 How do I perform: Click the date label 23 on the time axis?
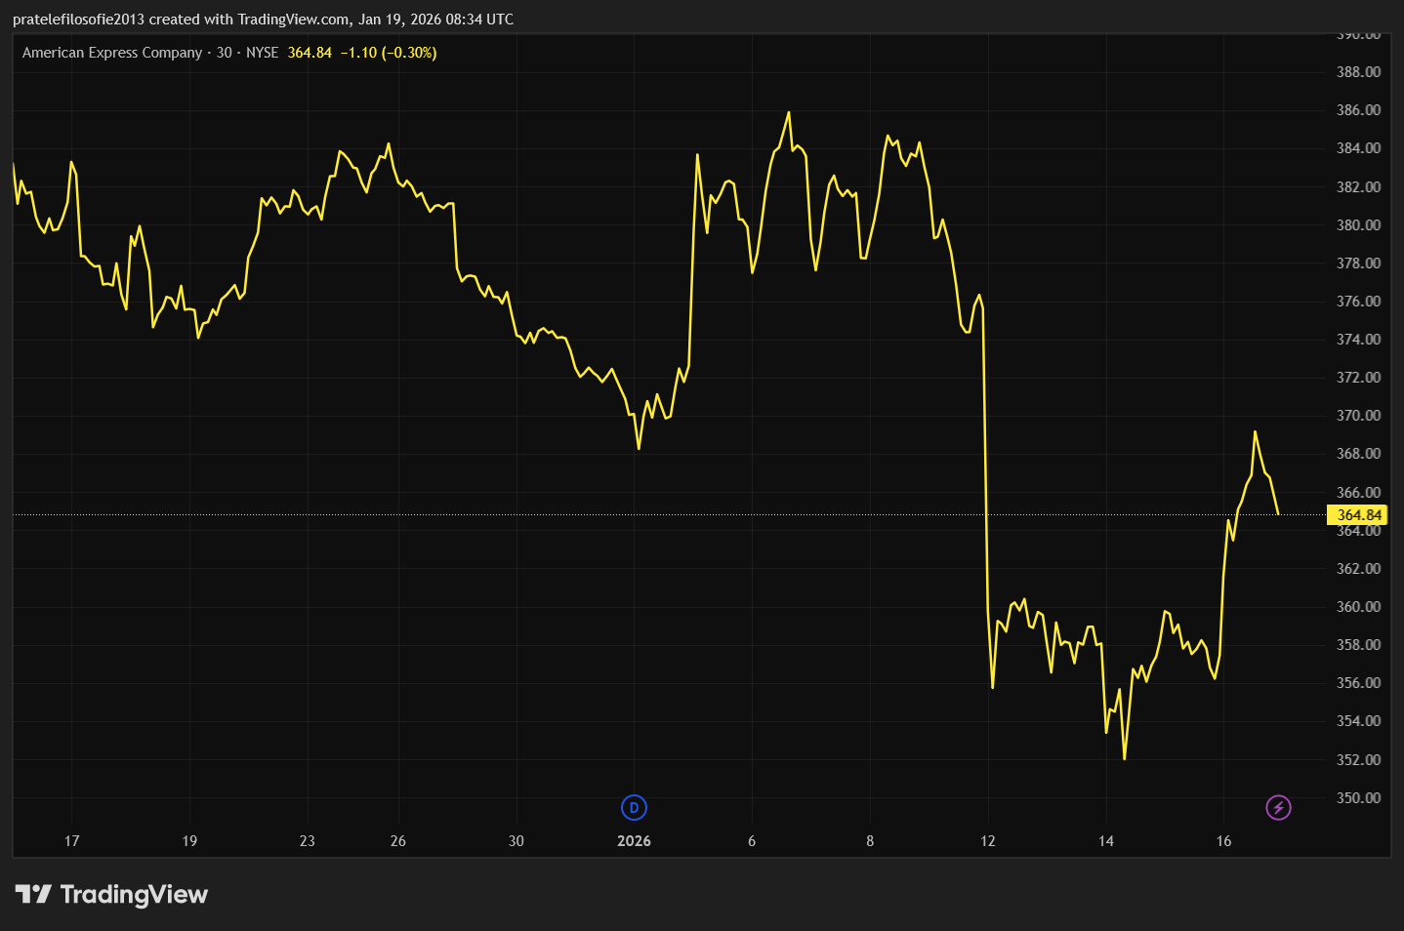[308, 841]
